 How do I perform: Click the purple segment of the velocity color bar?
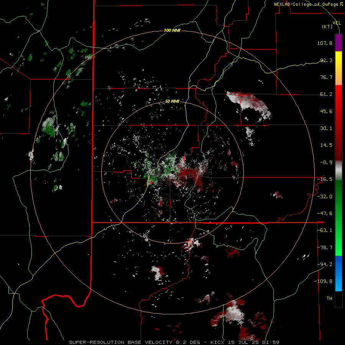(338, 43)
